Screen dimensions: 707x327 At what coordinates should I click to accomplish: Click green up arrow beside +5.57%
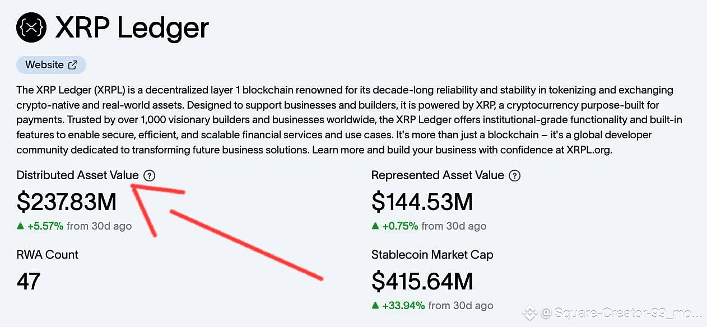[21, 226]
